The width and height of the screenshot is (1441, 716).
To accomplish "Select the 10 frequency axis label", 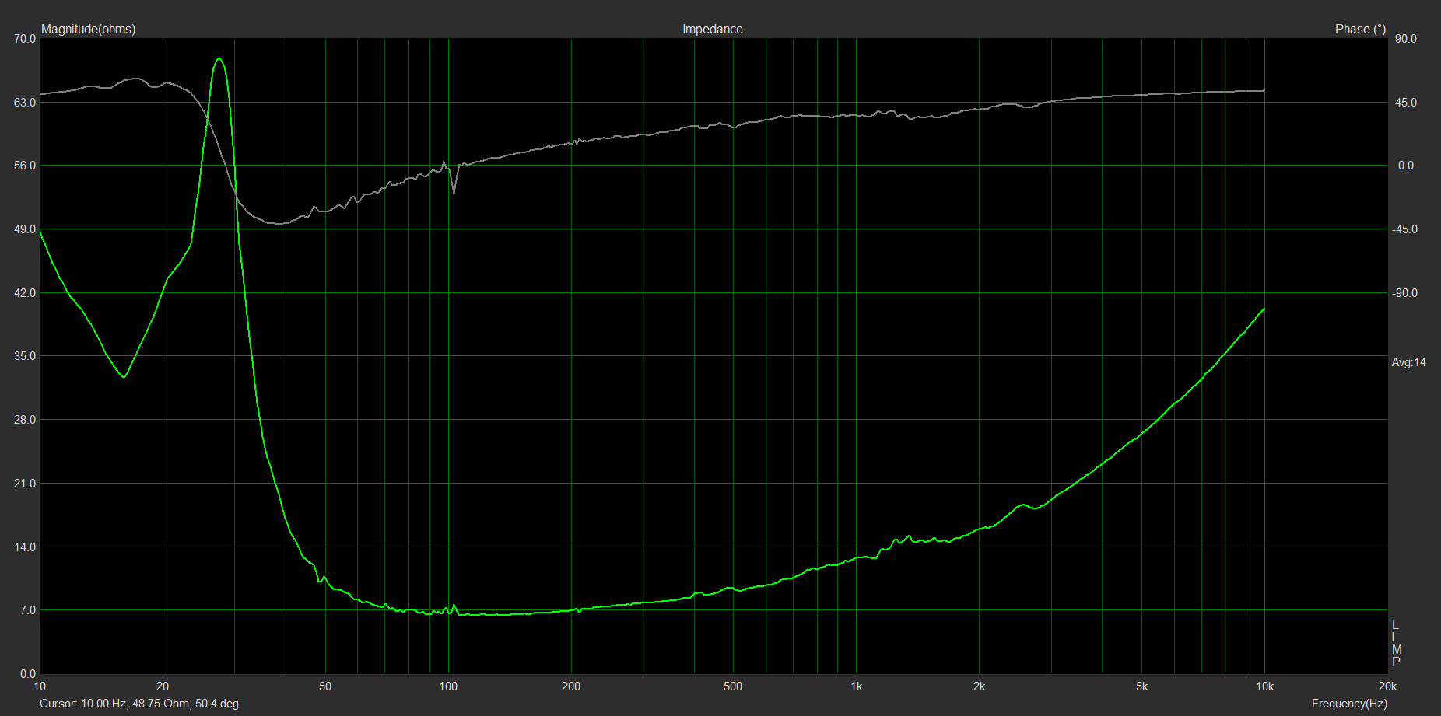I will pyautogui.click(x=40, y=686).
